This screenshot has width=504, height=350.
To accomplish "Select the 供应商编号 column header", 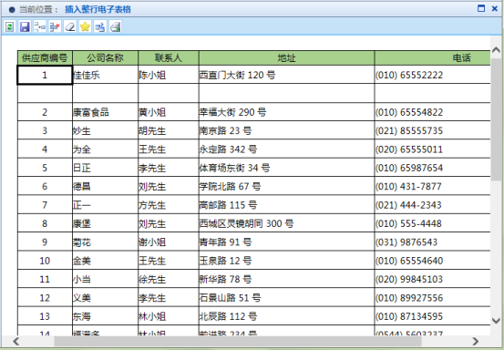I will point(45,58).
